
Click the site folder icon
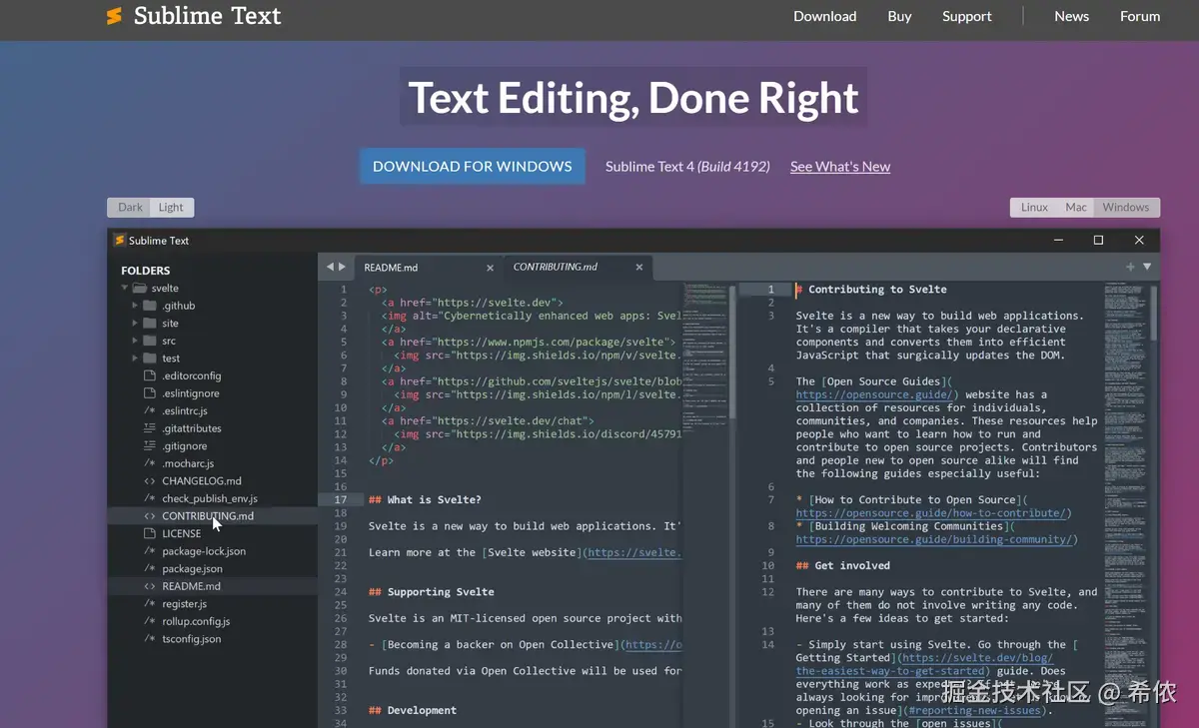tap(150, 324)
